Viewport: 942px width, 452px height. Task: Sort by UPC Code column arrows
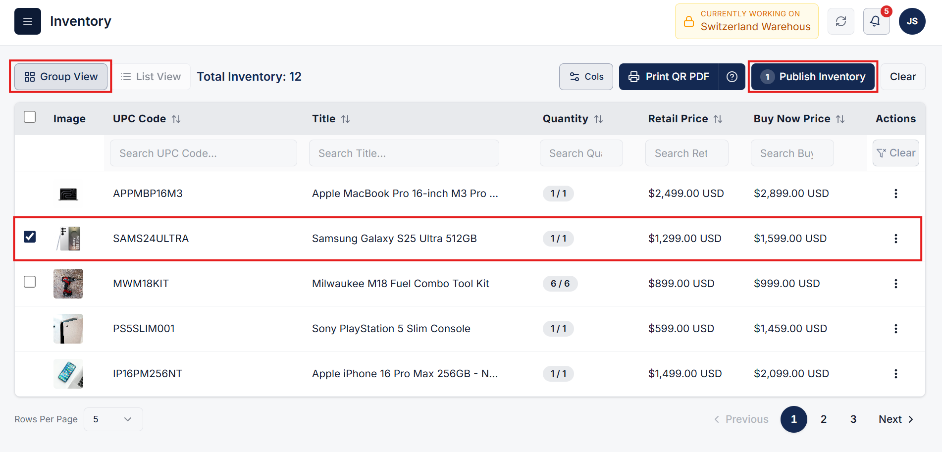176,119
